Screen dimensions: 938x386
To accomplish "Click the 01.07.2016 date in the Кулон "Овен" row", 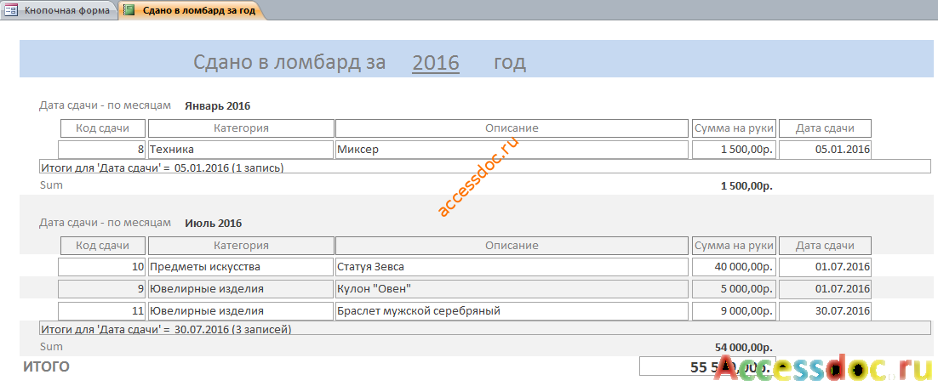I will (x=825, y=288).
